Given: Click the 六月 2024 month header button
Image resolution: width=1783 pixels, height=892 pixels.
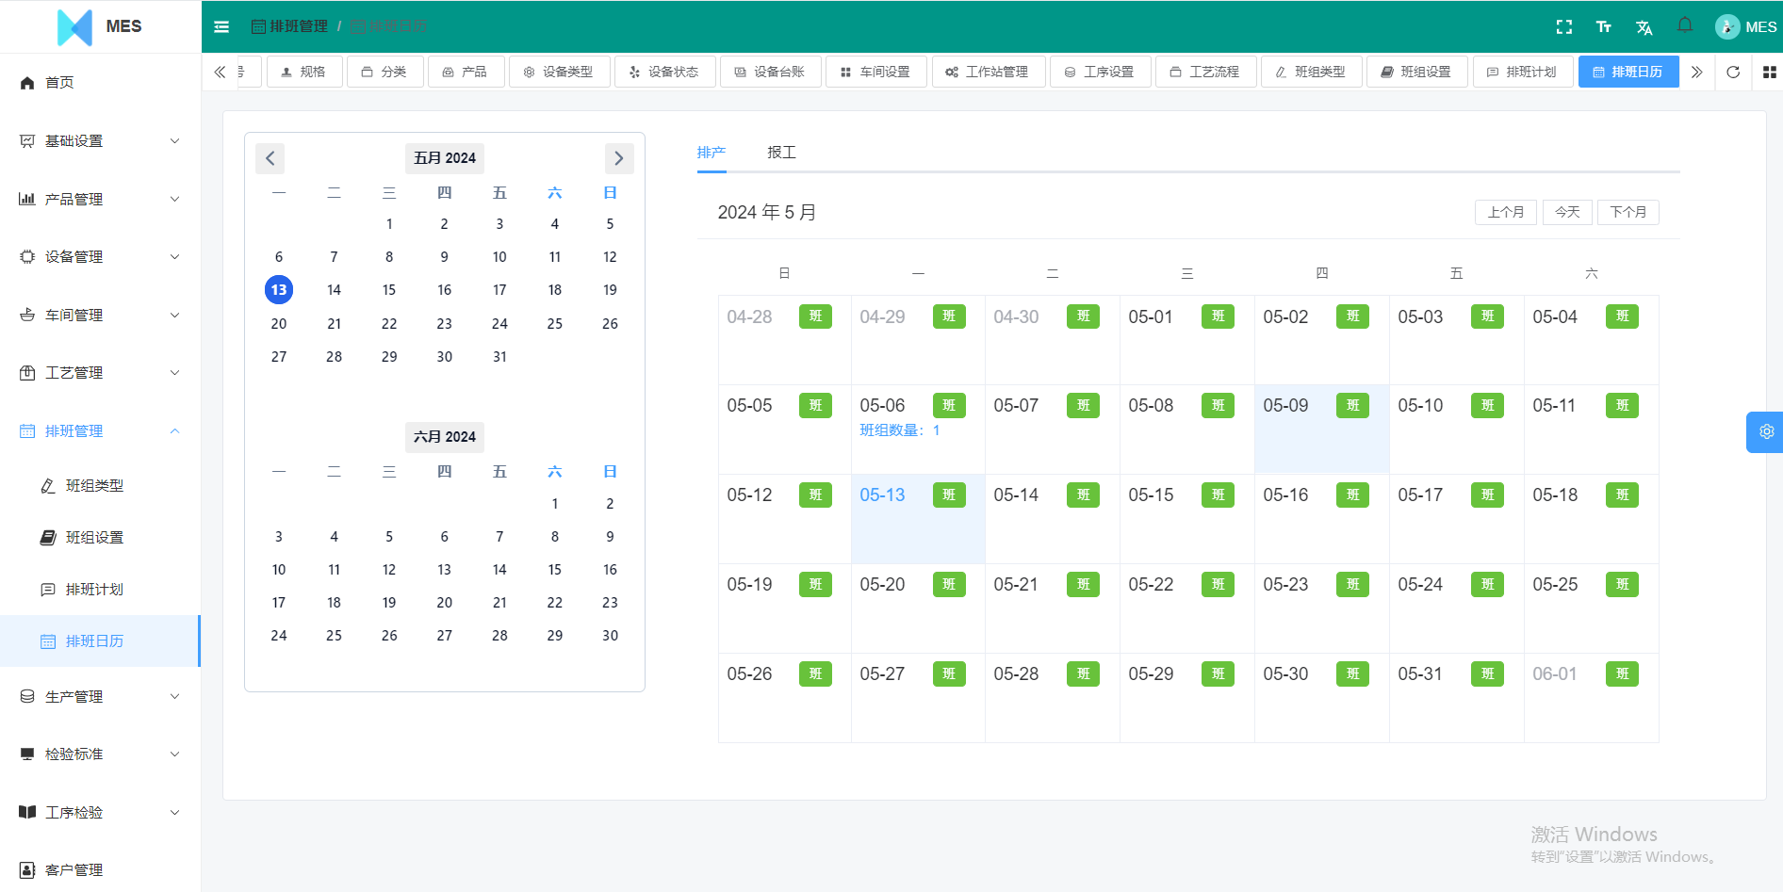Looking at the screenshot, I should click(445, 437).
